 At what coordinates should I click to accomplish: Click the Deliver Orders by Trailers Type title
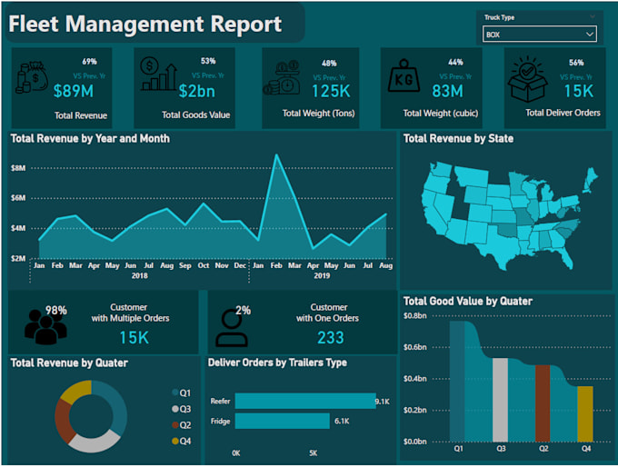(x=277, y=363)
